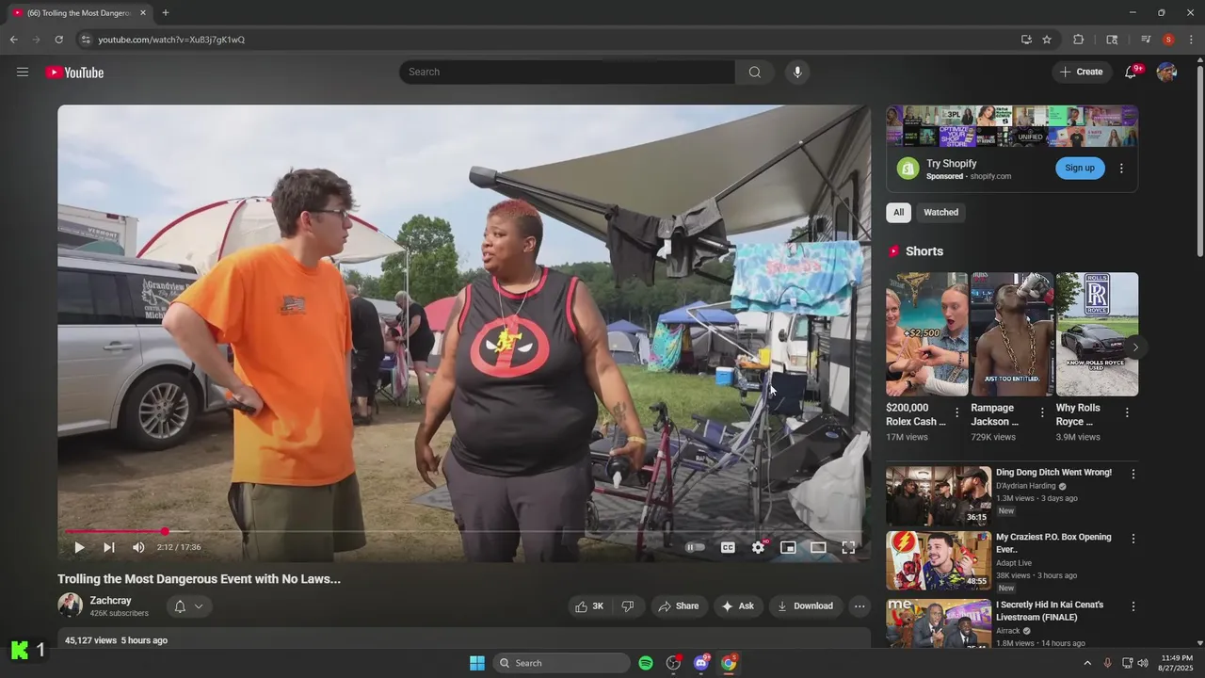The image size is (1205, 678).
Task: Open Rampage Jackson short thumbnail
Action: (x=1012, y=334)
